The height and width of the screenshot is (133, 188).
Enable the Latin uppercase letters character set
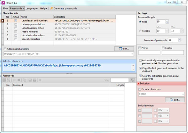tap(16, 24)
